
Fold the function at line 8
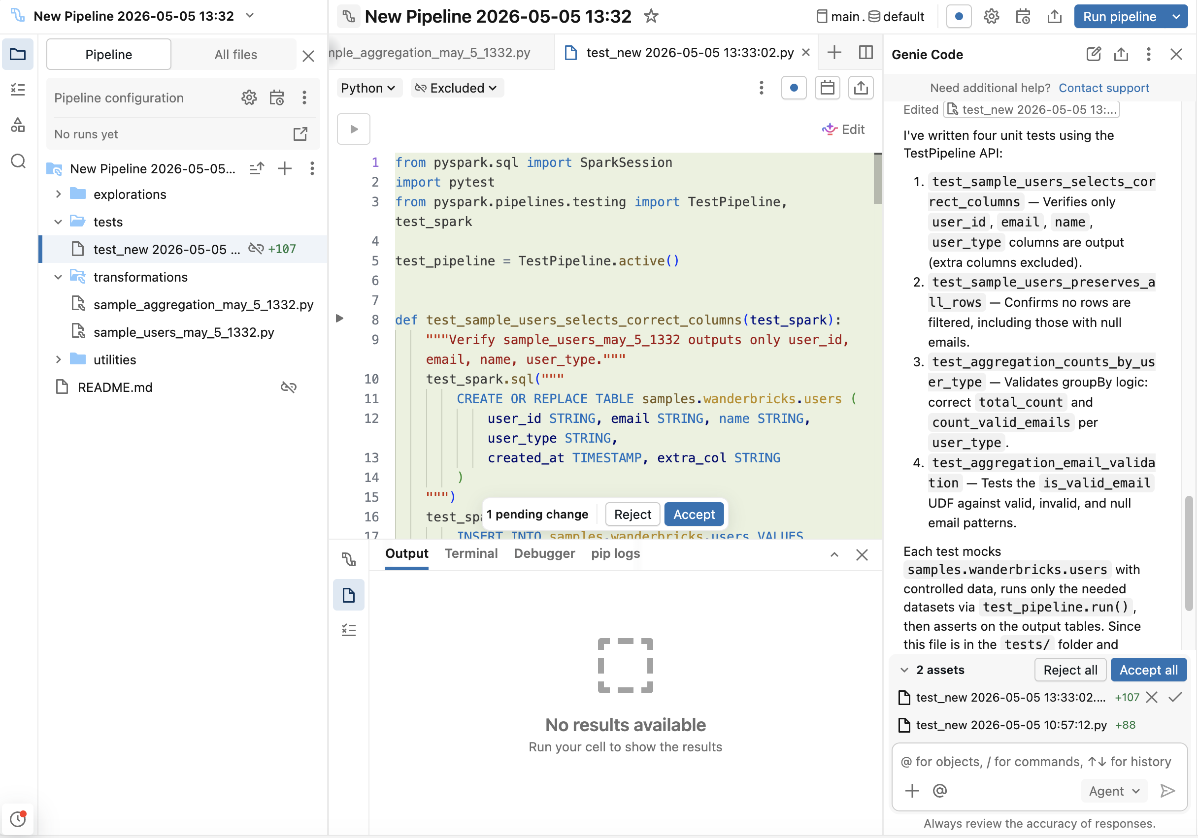339,319
